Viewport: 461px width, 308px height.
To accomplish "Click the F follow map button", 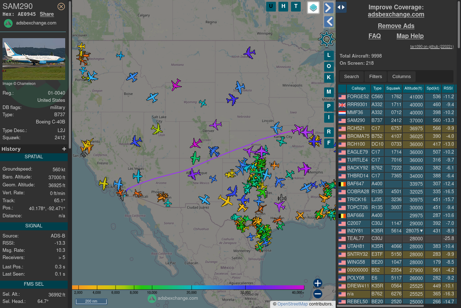I will coord(329,143).
